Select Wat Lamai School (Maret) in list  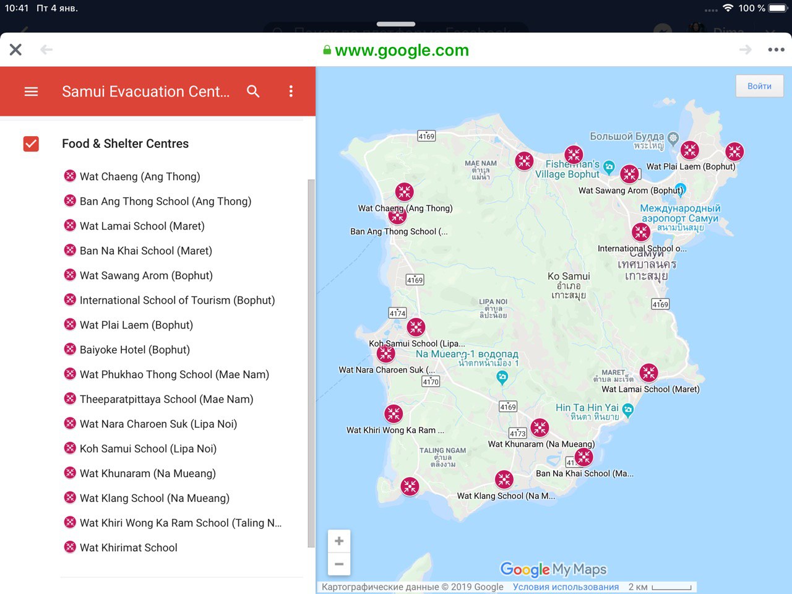pyautogui.click(x=142, y=226)
